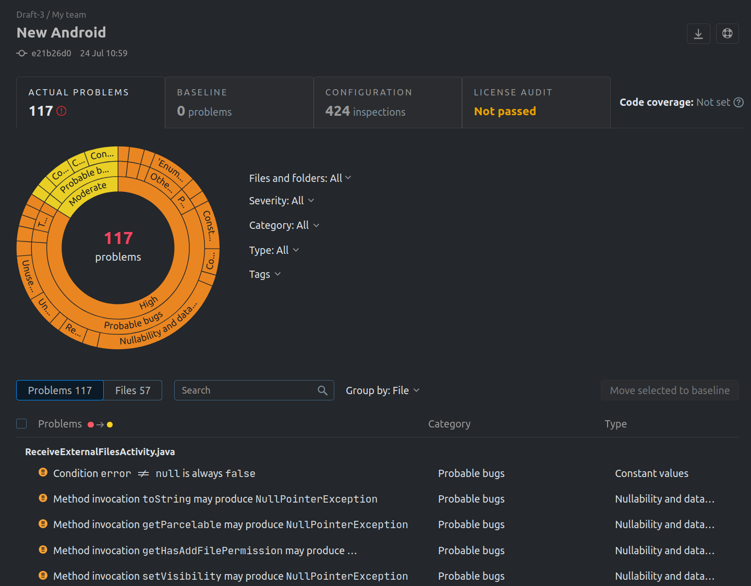
Task: Switch to the Files 57 tab
Action: point(132,390)
